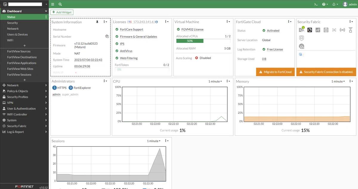358x189 pixels.
Task: Click the FortiExtender icon in Security Fabric
Action: [x=351, y=30]
